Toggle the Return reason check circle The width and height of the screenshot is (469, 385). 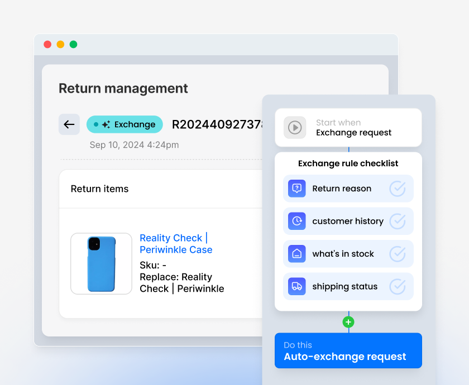(398, 189)
